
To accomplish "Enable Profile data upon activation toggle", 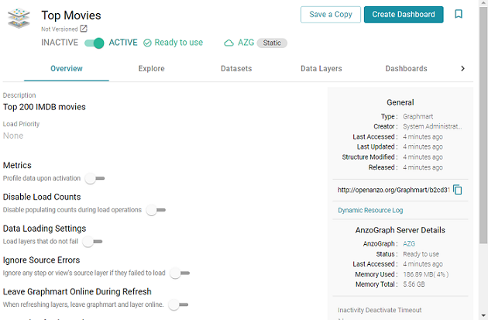I will [95, 179].
